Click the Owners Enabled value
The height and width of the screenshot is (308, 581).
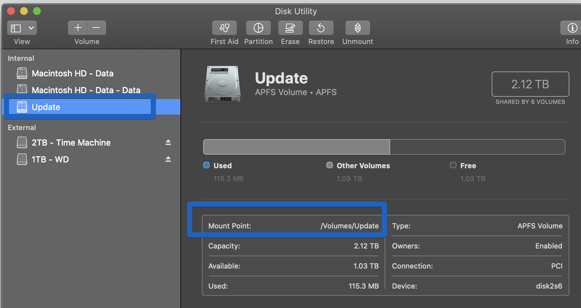coord(549,246)
